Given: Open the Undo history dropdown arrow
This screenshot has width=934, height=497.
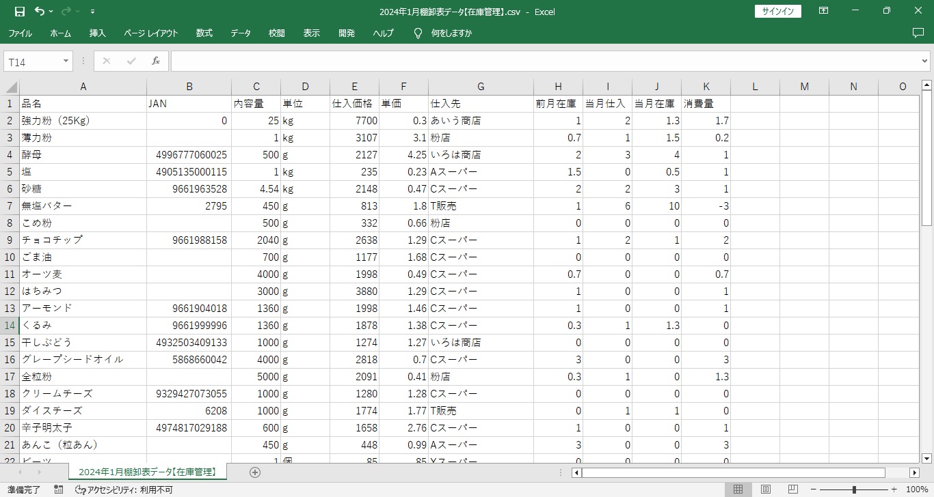Looking at the screenshot, I should pos(51,12).
